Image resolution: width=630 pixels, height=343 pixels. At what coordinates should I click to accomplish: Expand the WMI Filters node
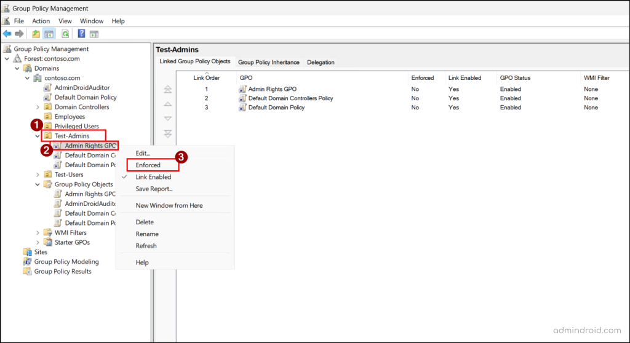click(38, 232)
